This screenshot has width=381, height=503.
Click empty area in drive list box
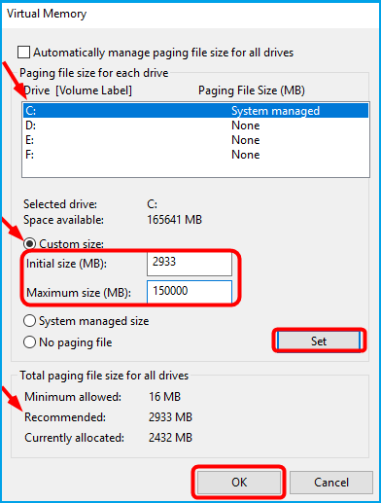(195, 169)
